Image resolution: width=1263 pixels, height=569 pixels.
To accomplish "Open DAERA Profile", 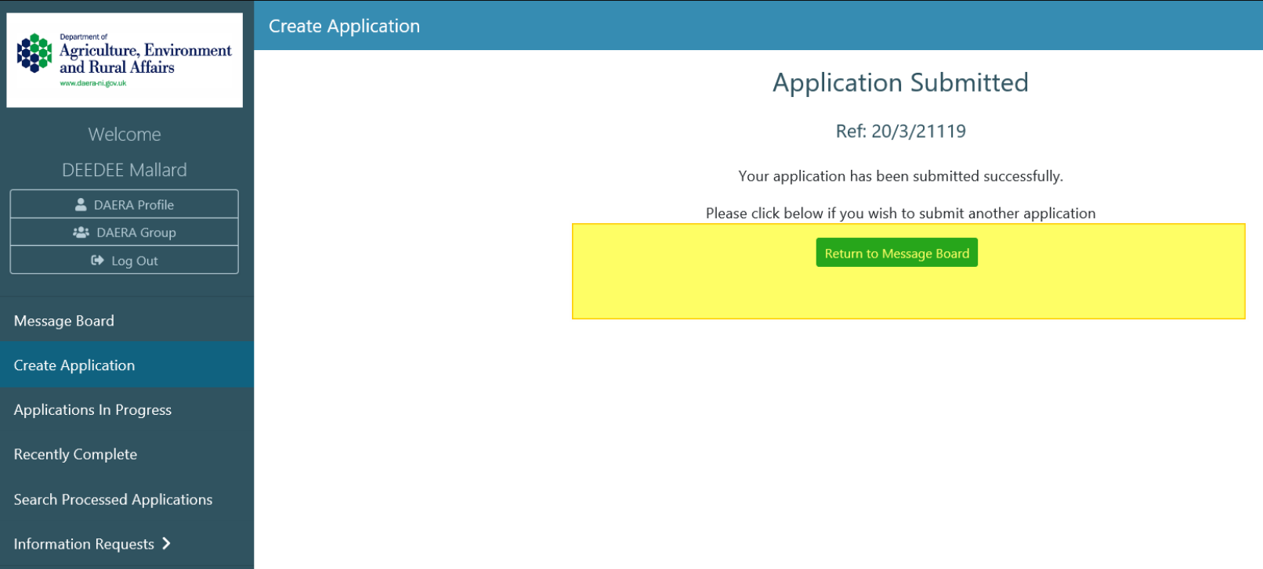I will click(x=125, y=204).
